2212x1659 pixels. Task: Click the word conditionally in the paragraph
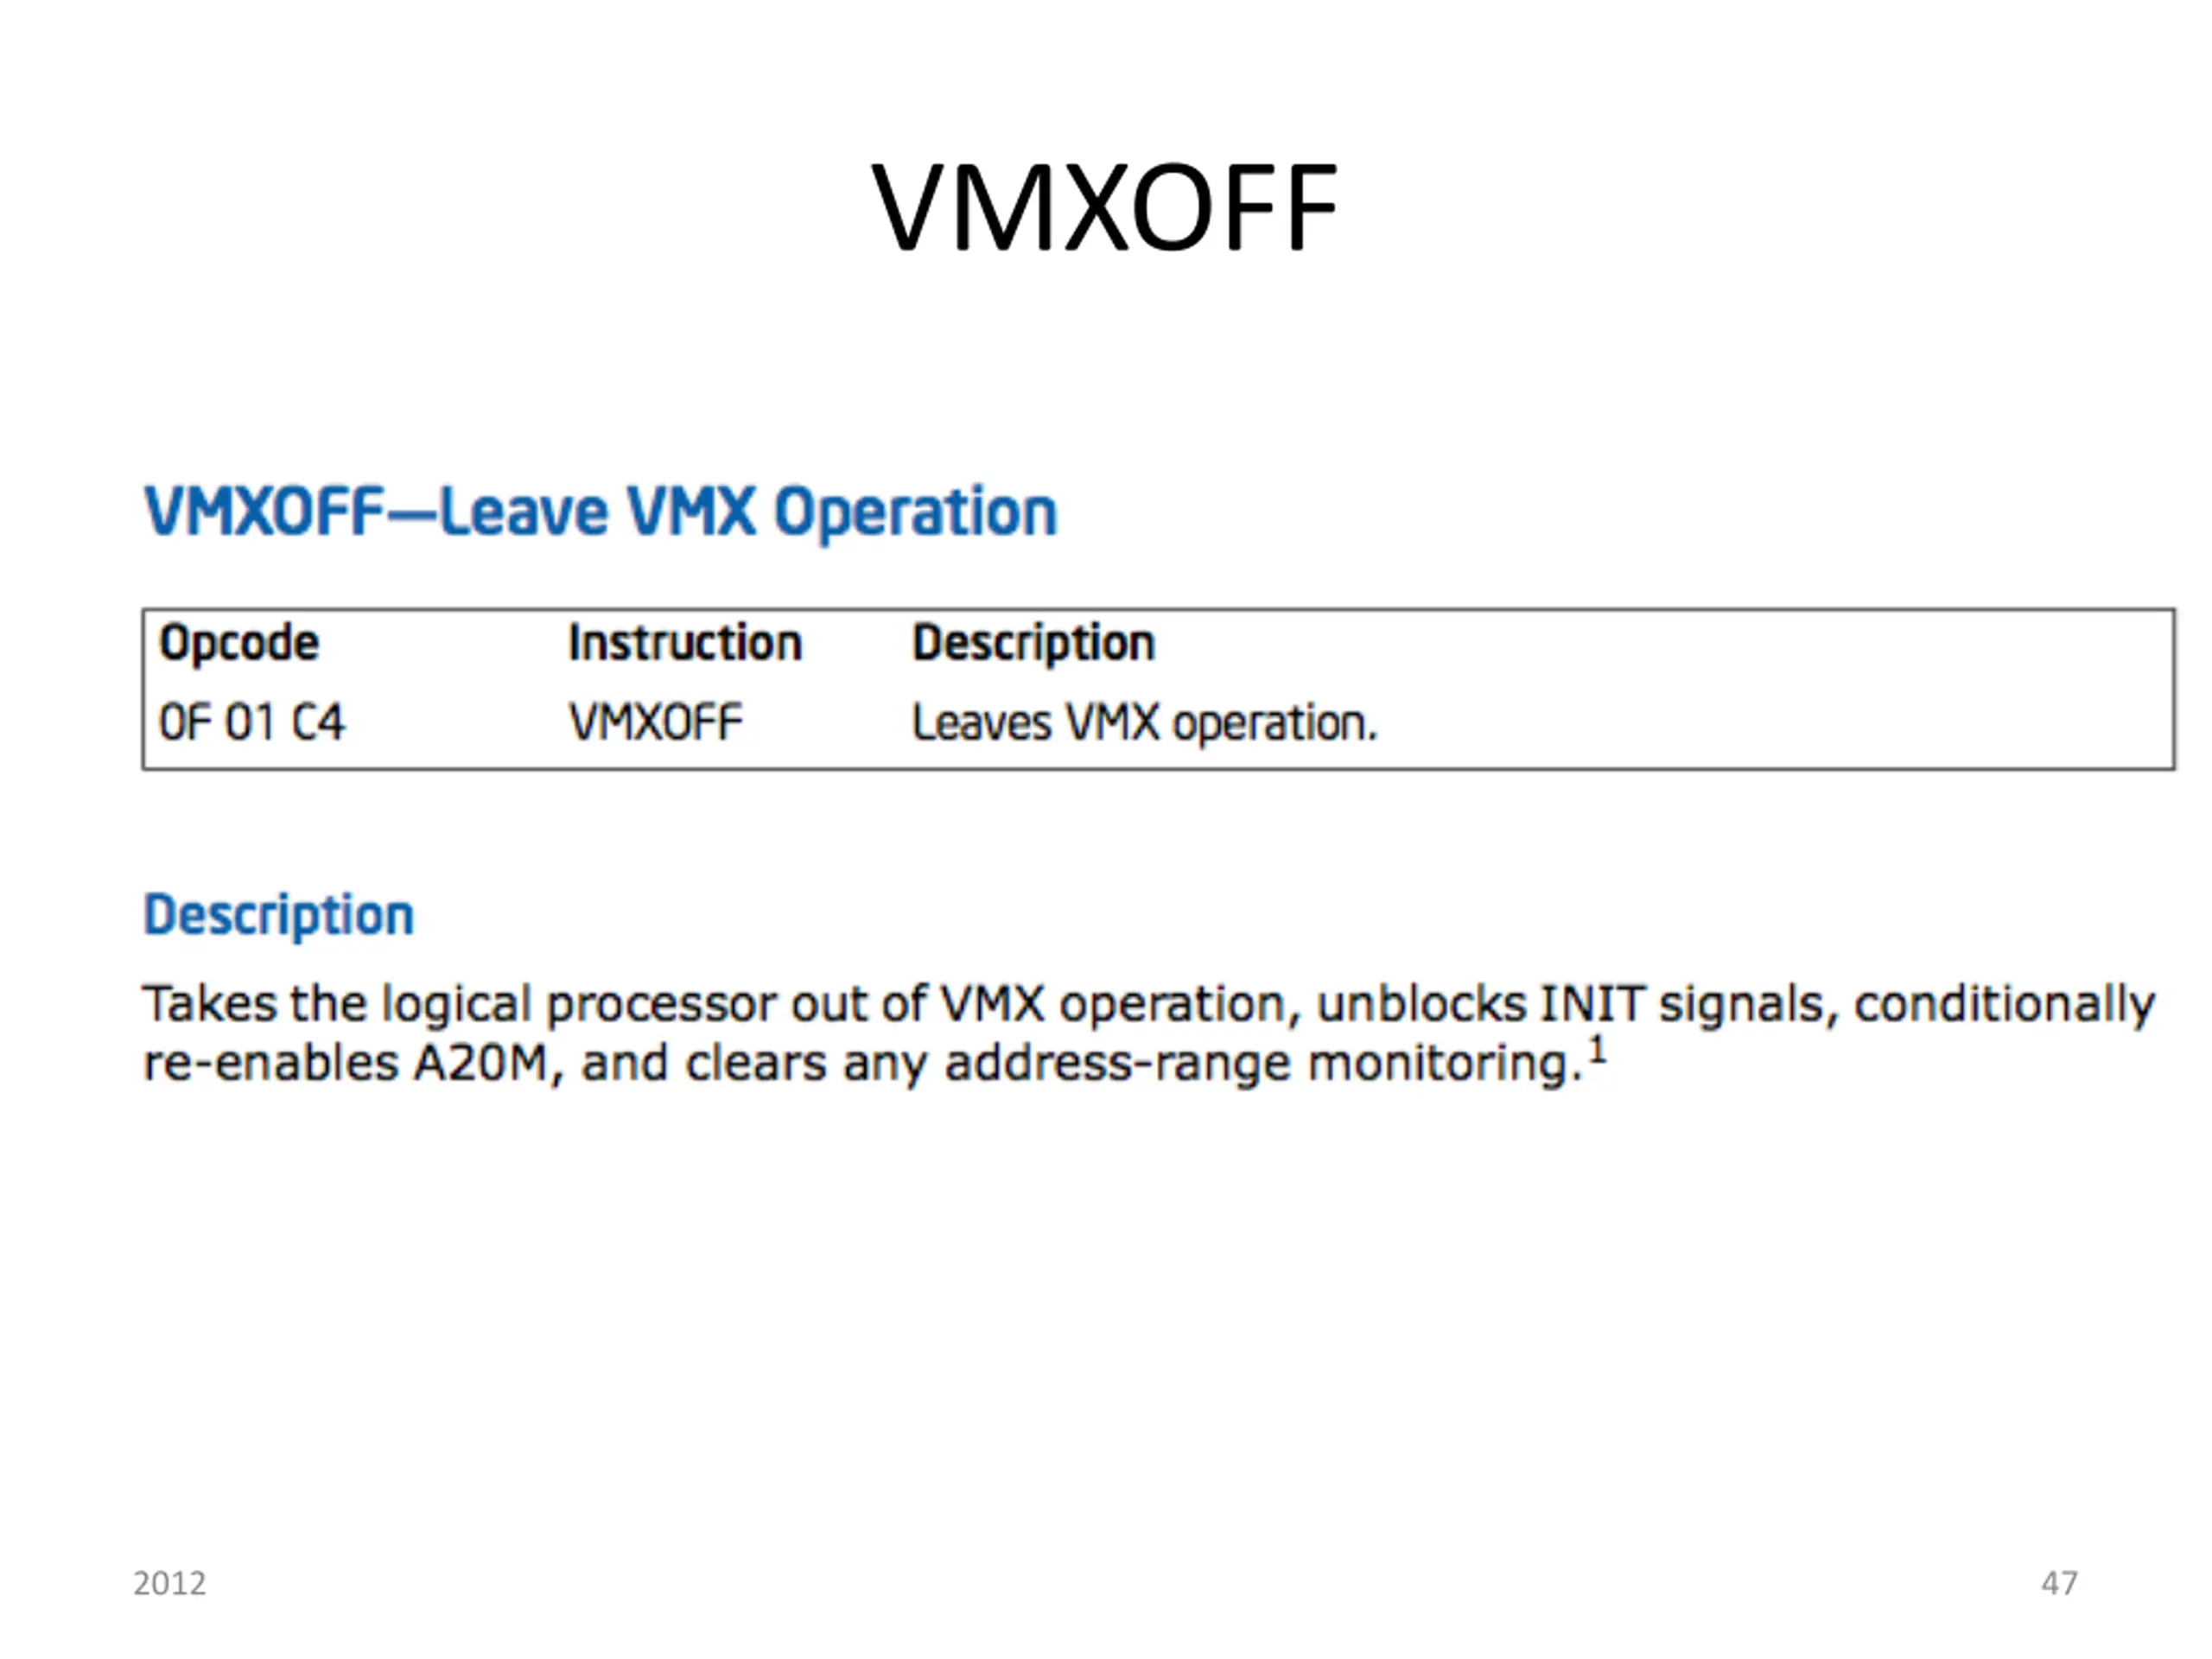2005,1005
